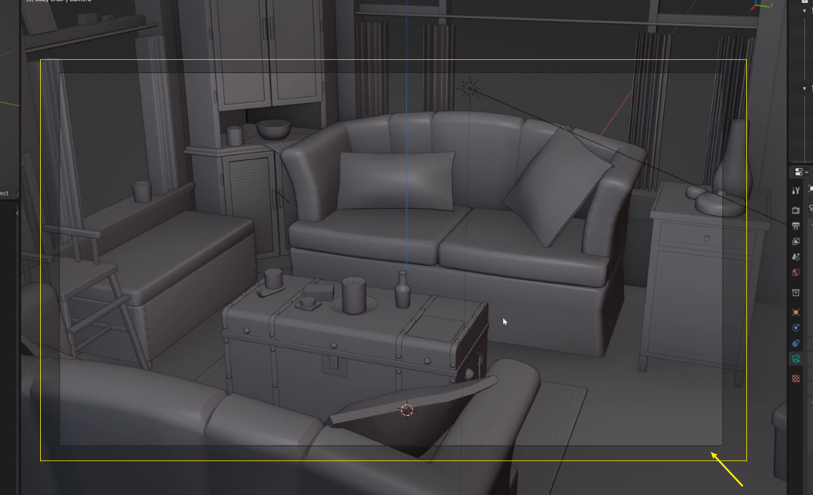
Task: Open the Collection properties tab
Action: (796, 293)
